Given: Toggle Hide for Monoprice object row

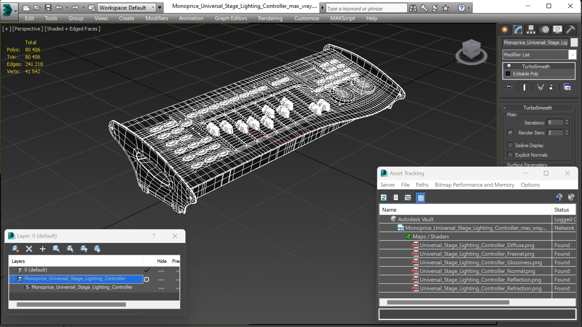Looking at the screenshot, I should click(x=161, y=288).
